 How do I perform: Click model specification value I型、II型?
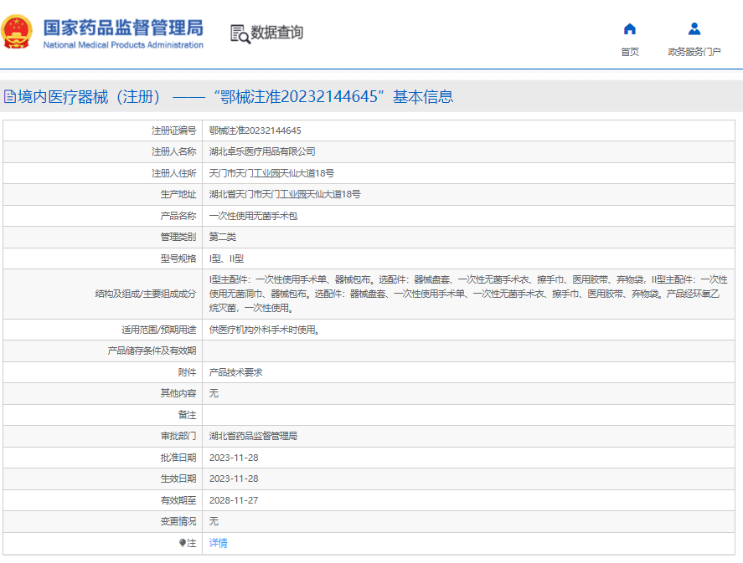[x=226, y=258]
